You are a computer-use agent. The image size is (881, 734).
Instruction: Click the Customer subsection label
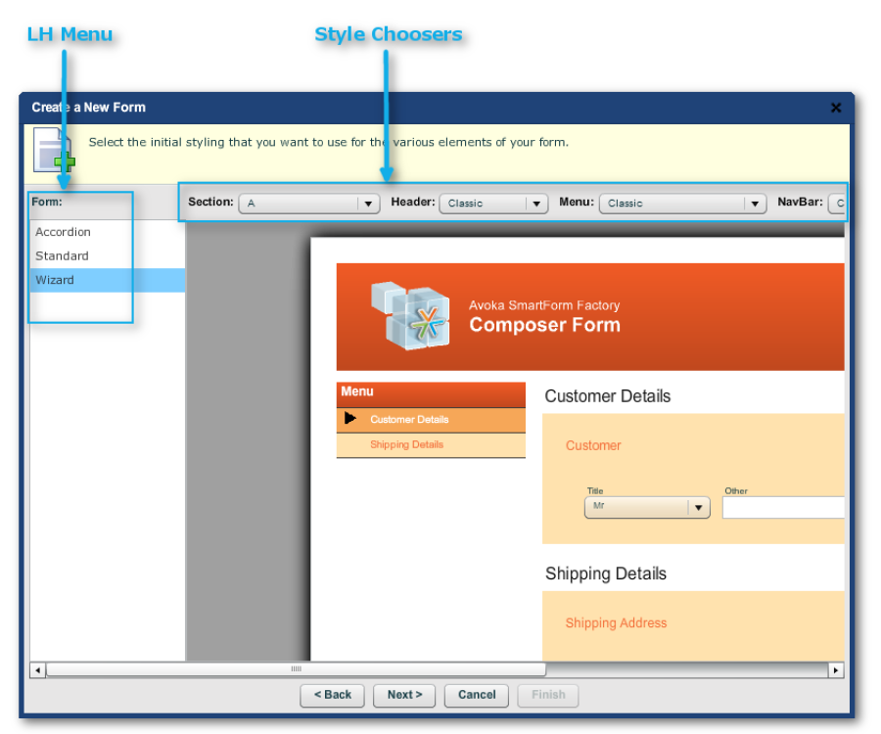click(x=593, y=446)
